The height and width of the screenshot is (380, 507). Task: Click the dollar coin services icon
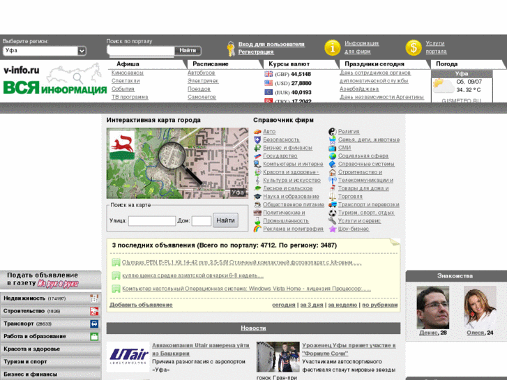[414, 47]
